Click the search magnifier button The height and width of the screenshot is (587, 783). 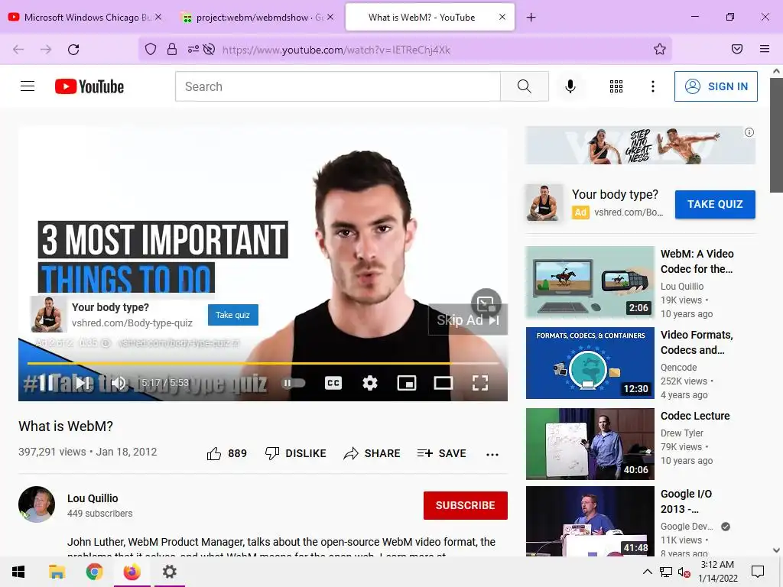[x=525, y=86]
